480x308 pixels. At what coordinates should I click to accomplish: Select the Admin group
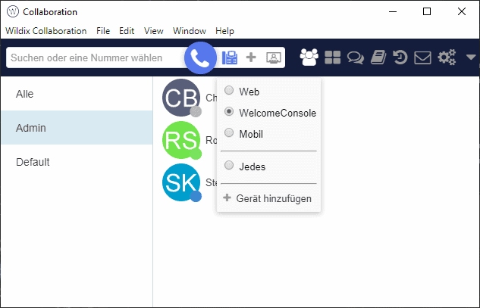(77, 128)
